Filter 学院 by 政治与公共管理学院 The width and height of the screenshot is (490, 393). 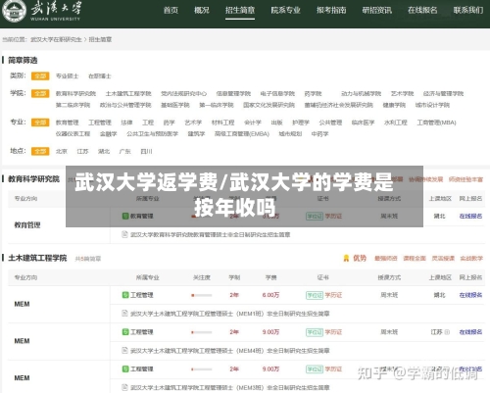point(125,105)
